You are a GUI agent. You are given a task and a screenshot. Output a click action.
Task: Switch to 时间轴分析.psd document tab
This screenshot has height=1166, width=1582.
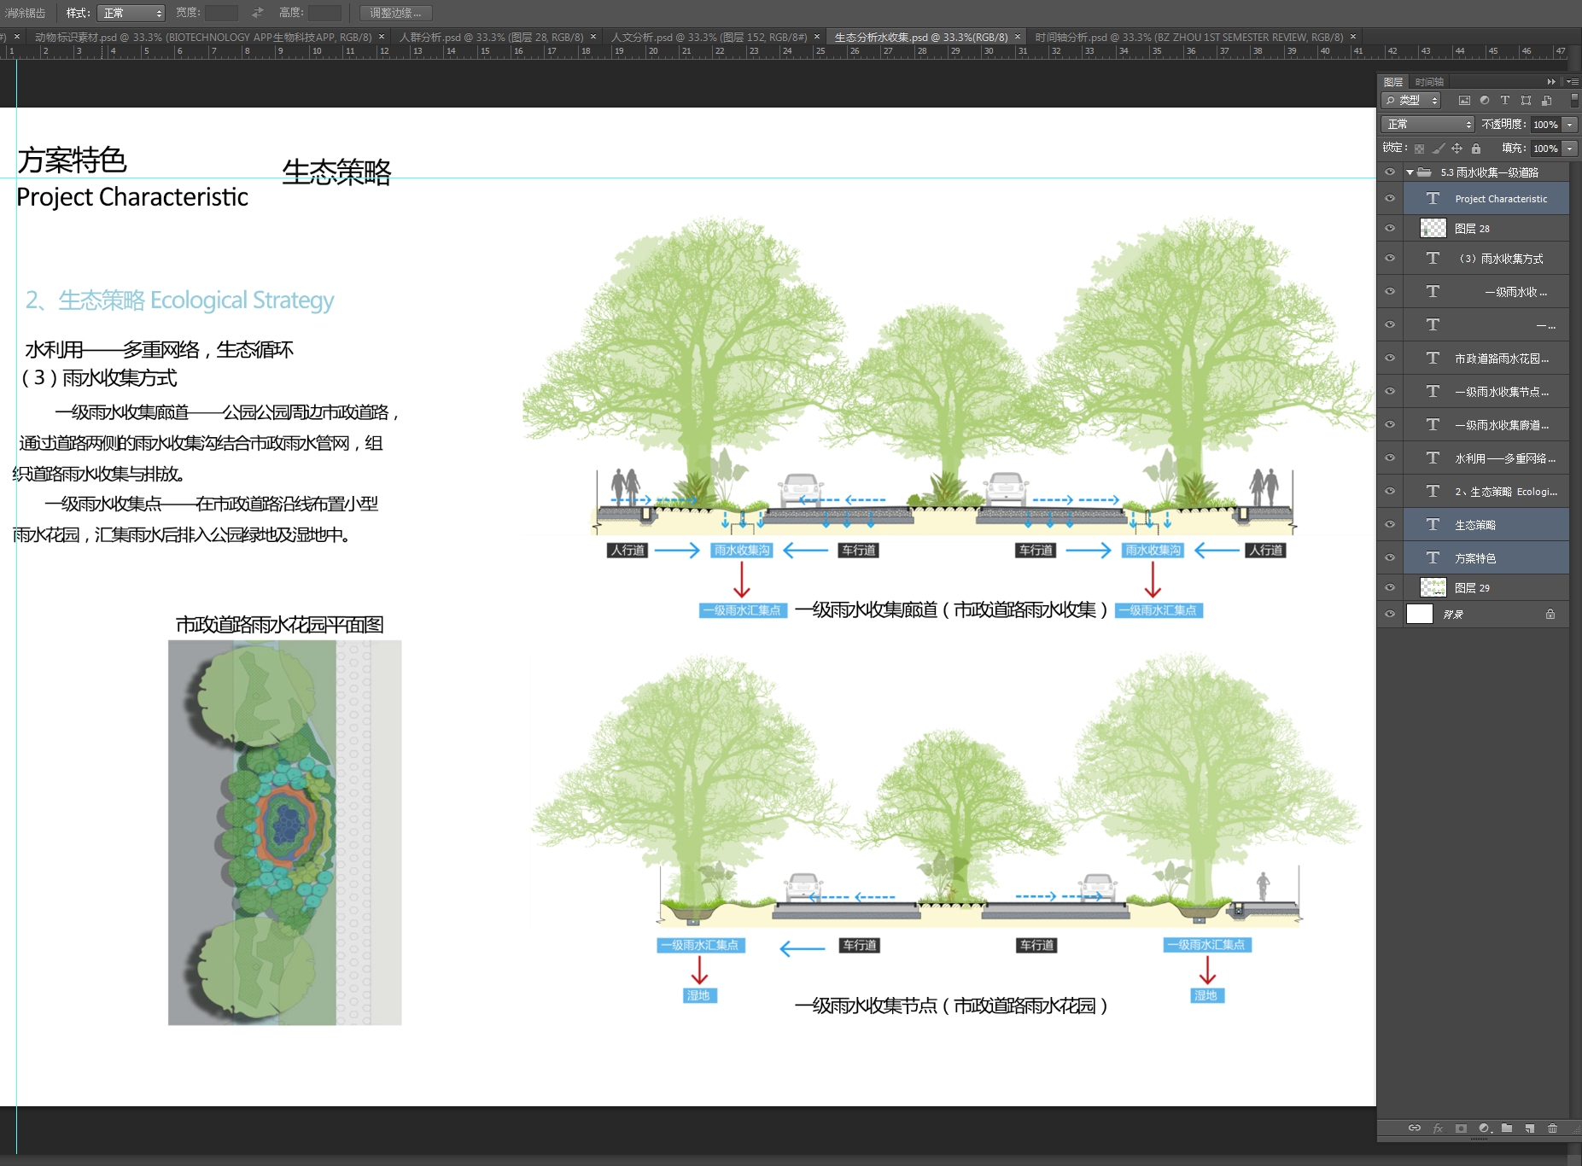tap(1188, 38)
